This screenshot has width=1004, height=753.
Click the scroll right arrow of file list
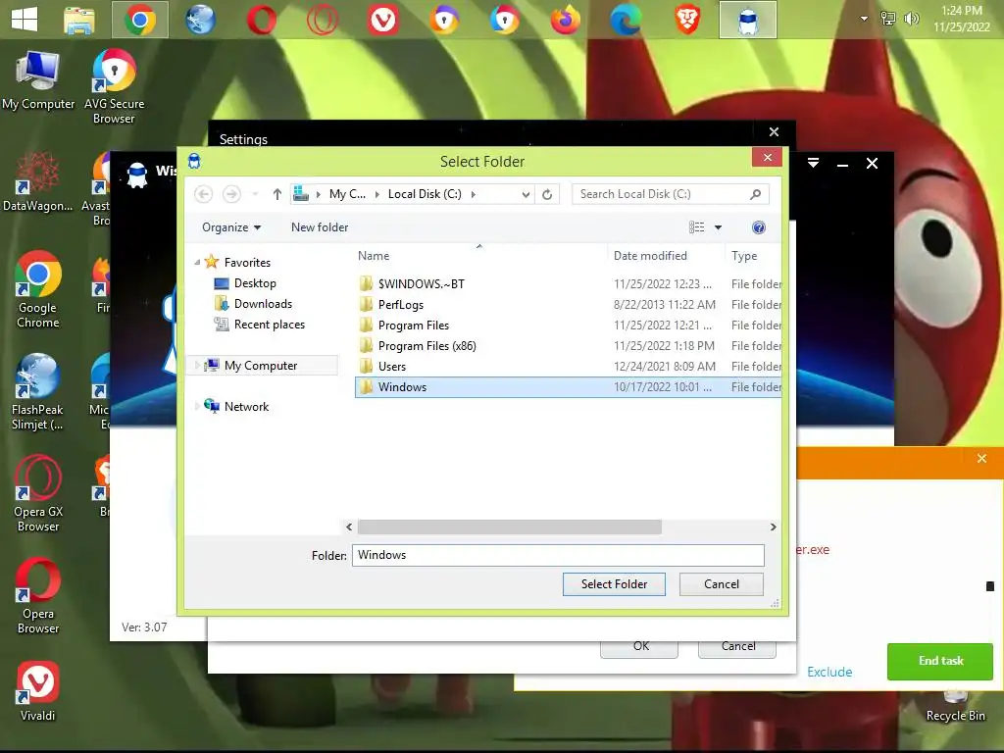click(773, 527)
